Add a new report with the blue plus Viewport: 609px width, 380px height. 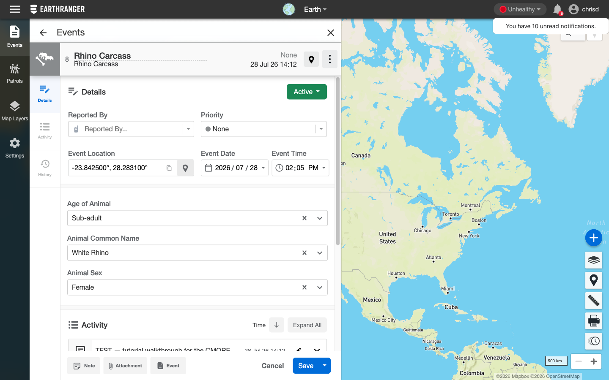[x=594, y=238]
